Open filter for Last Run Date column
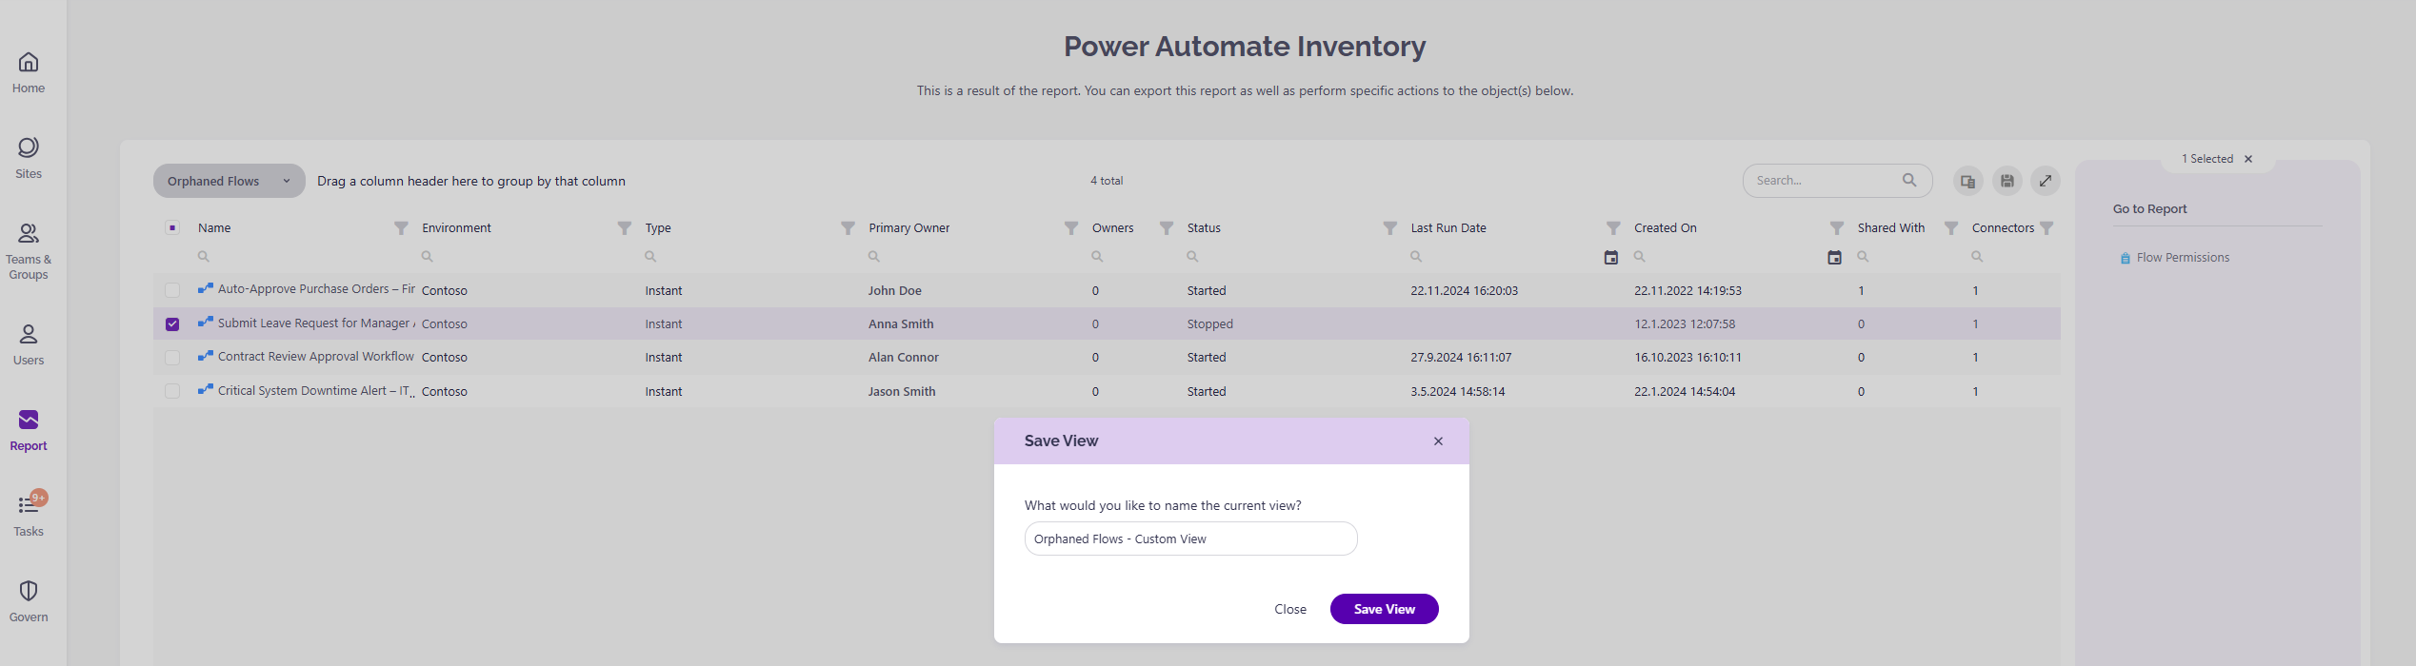 point(1613,228)
